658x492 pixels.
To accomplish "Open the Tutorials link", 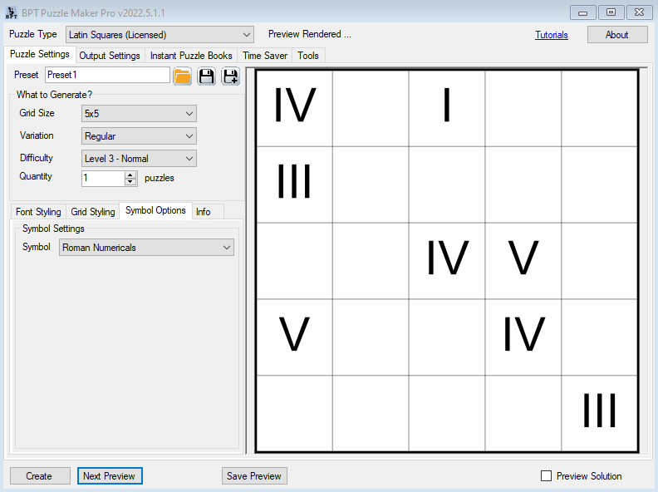I will (552, 35).
